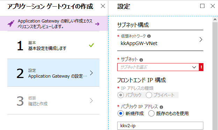
Task: Select step 2 設定 Application Gateway
Action: coord(53,73)
